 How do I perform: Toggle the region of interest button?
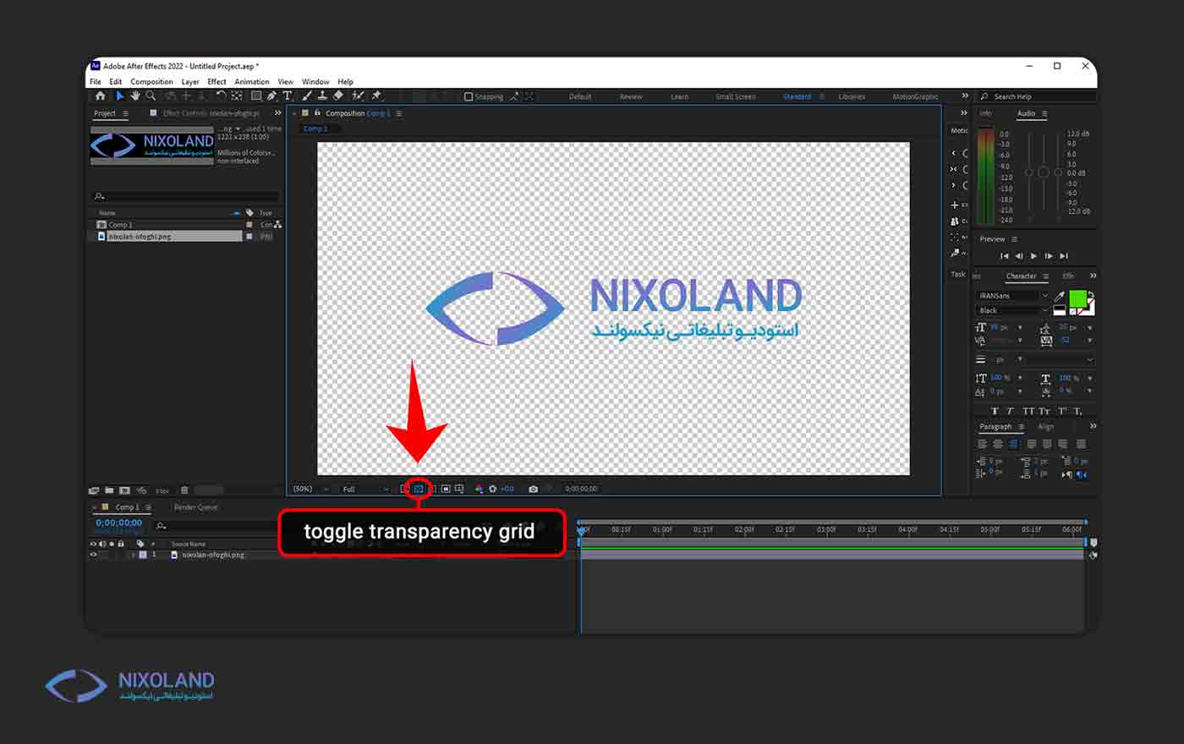[x=446, y=489]
